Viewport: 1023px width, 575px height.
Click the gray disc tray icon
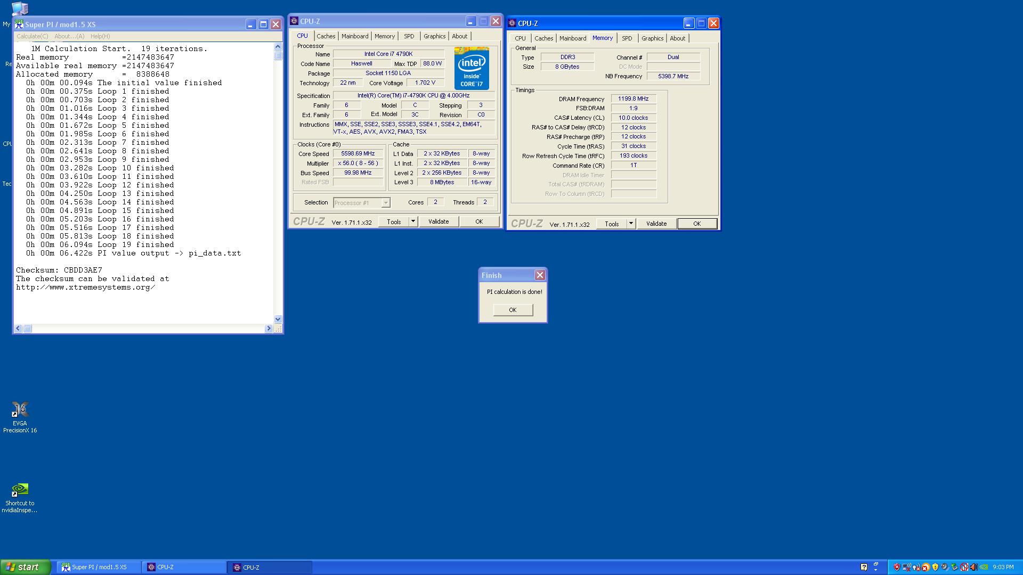pyautogui.click(x=945, y=567)
